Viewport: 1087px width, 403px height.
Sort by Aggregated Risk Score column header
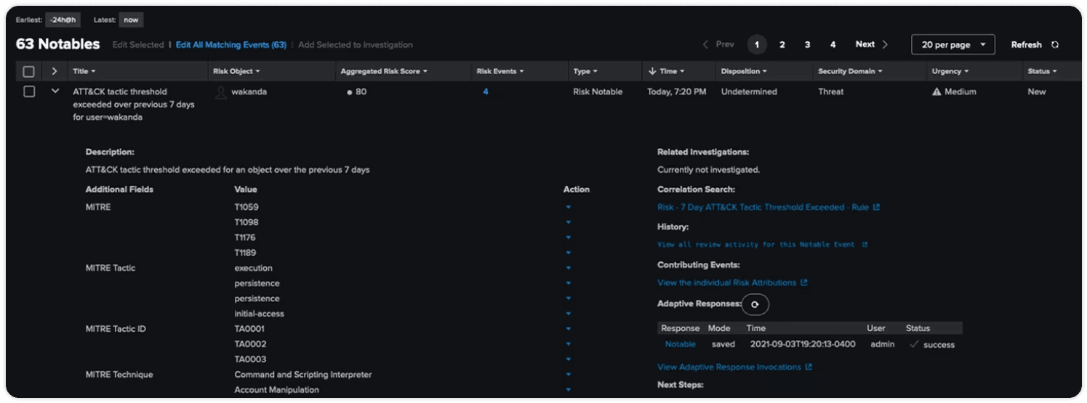pos(383,72)
